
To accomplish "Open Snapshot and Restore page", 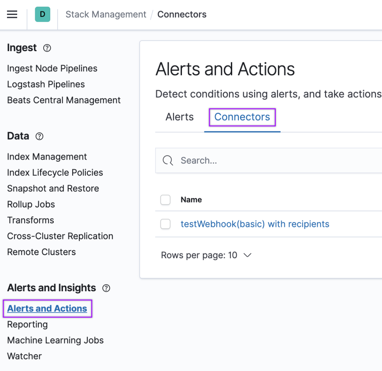I will click(x=53, y=188).
